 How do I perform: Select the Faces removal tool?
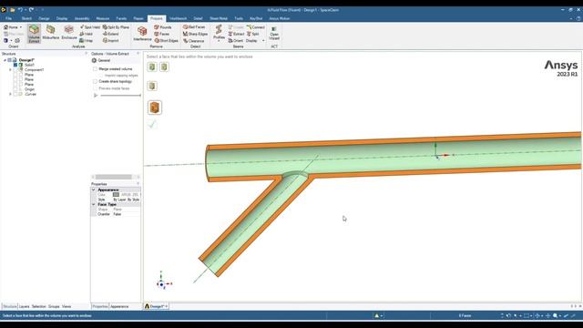tap(162, 34)
